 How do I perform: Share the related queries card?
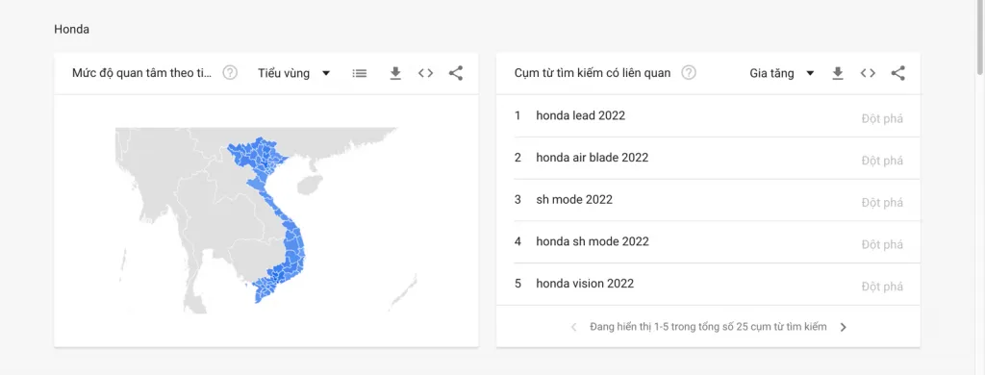(x=898, y=73)
